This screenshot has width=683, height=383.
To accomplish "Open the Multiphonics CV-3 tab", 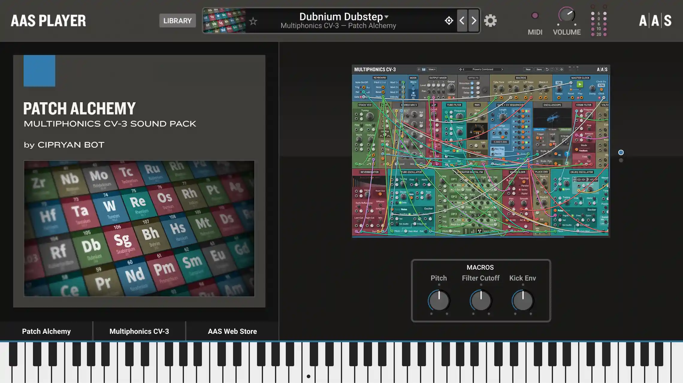I will pyautogui.click(x=139, y=331).
